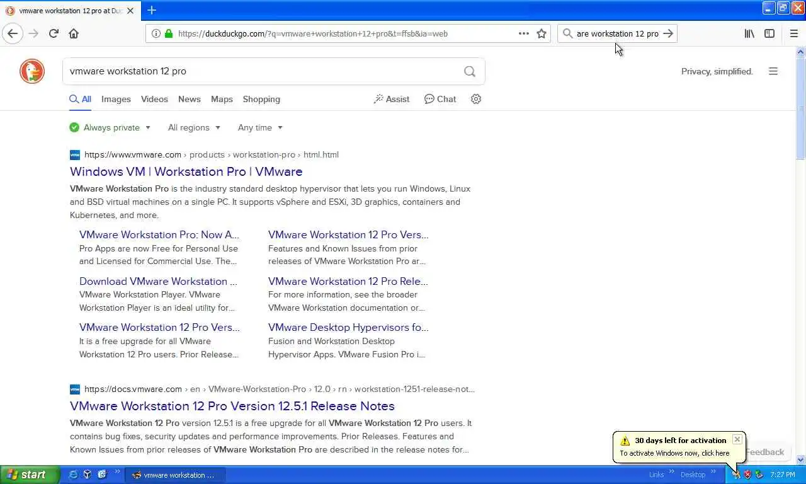
Task: Expand the Desktop toolbar chevron
Action: coord(713,472)
